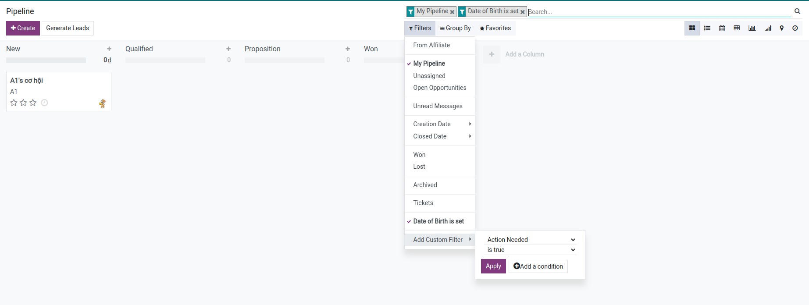The image size is (809, 305).
Task: Uncheck the My Pipeline filter
Action: (x=429, y=64)
